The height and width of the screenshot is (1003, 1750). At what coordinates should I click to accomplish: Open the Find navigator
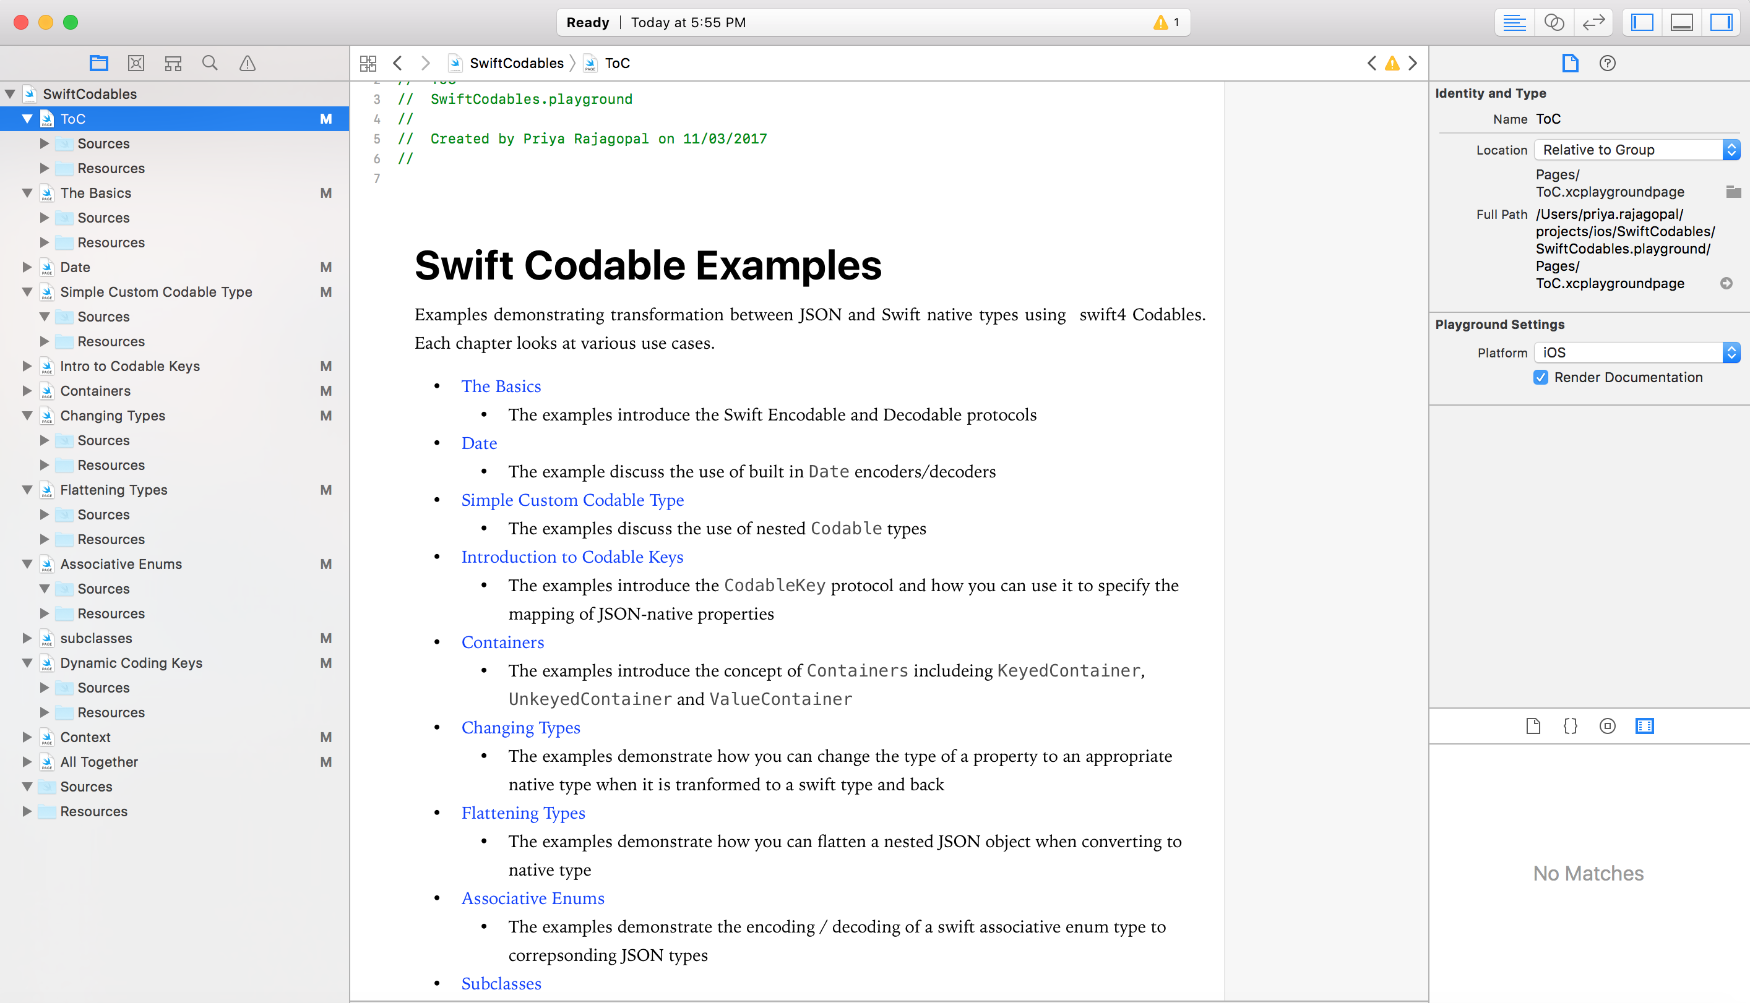point(210,63)
